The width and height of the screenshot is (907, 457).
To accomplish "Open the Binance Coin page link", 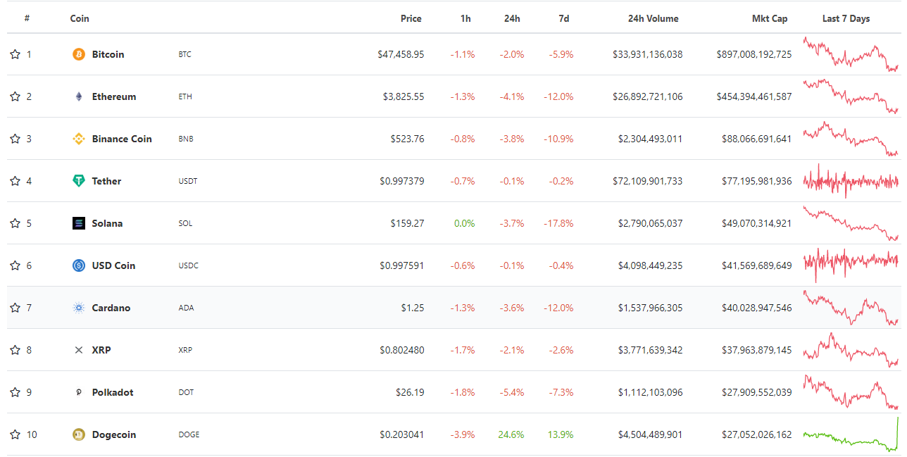I will 122,139.
